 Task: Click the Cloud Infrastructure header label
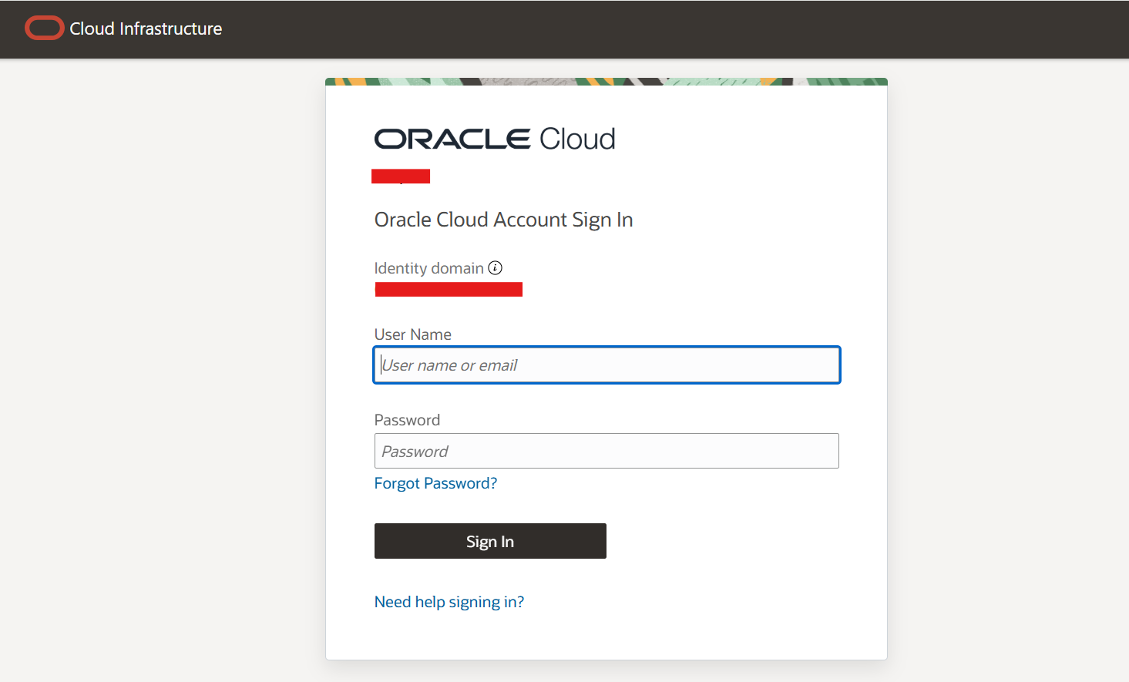pos(145,29)
